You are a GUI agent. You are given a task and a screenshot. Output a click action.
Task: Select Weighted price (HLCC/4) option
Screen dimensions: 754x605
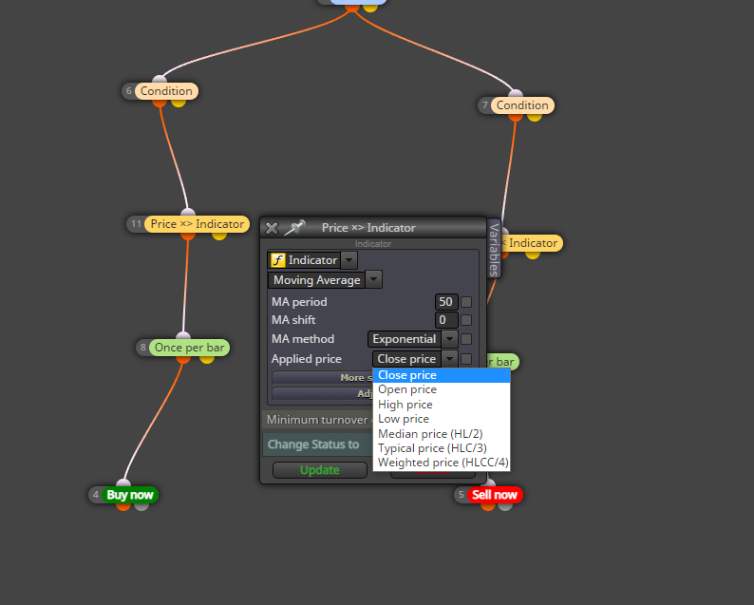pyautogui.click(x=442, y=463)
